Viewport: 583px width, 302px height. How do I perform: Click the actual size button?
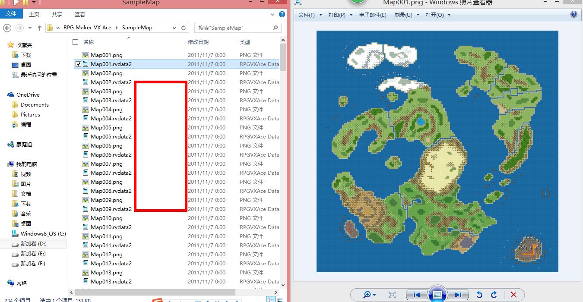392,295
